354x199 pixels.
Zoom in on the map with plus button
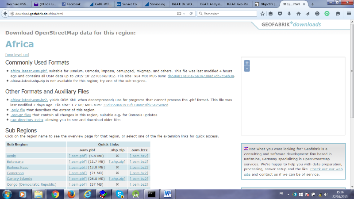(x=247, y=63)
